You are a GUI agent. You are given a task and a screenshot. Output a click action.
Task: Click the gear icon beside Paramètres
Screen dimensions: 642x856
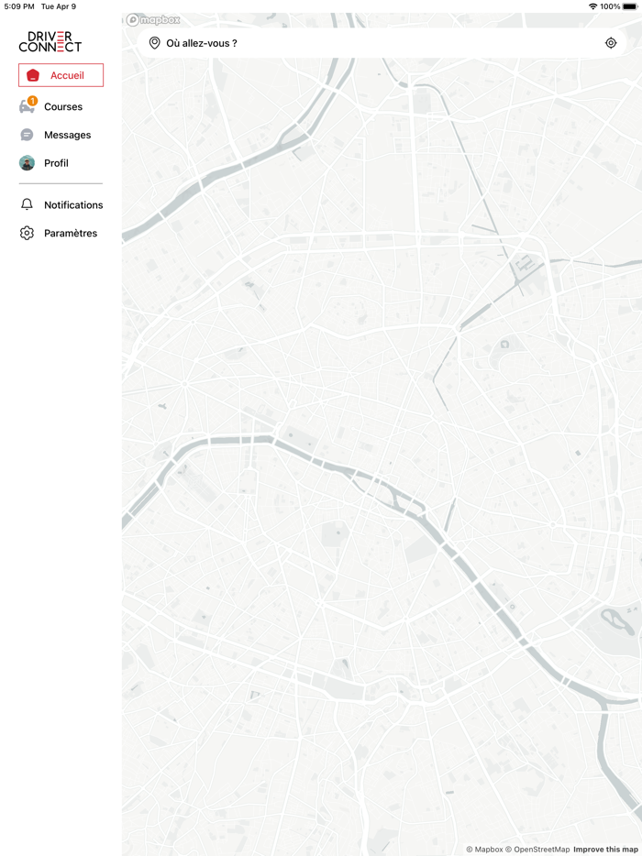[x=27, y=233]
